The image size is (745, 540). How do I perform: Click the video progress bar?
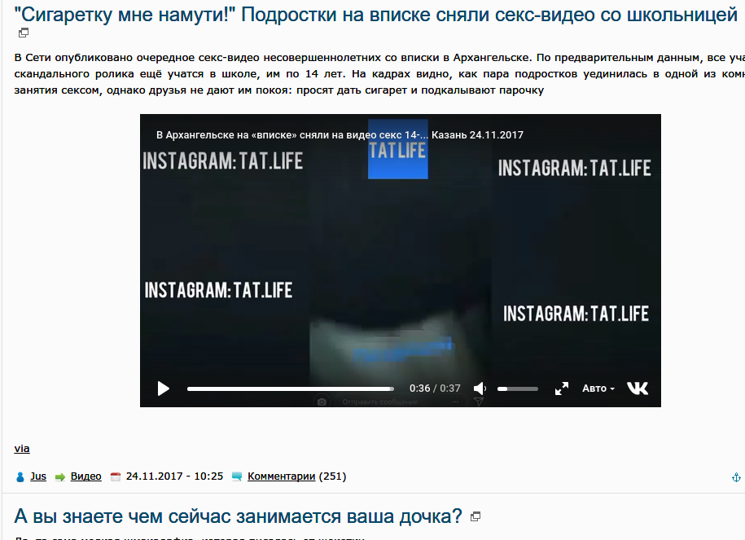[x=291, y=389]
